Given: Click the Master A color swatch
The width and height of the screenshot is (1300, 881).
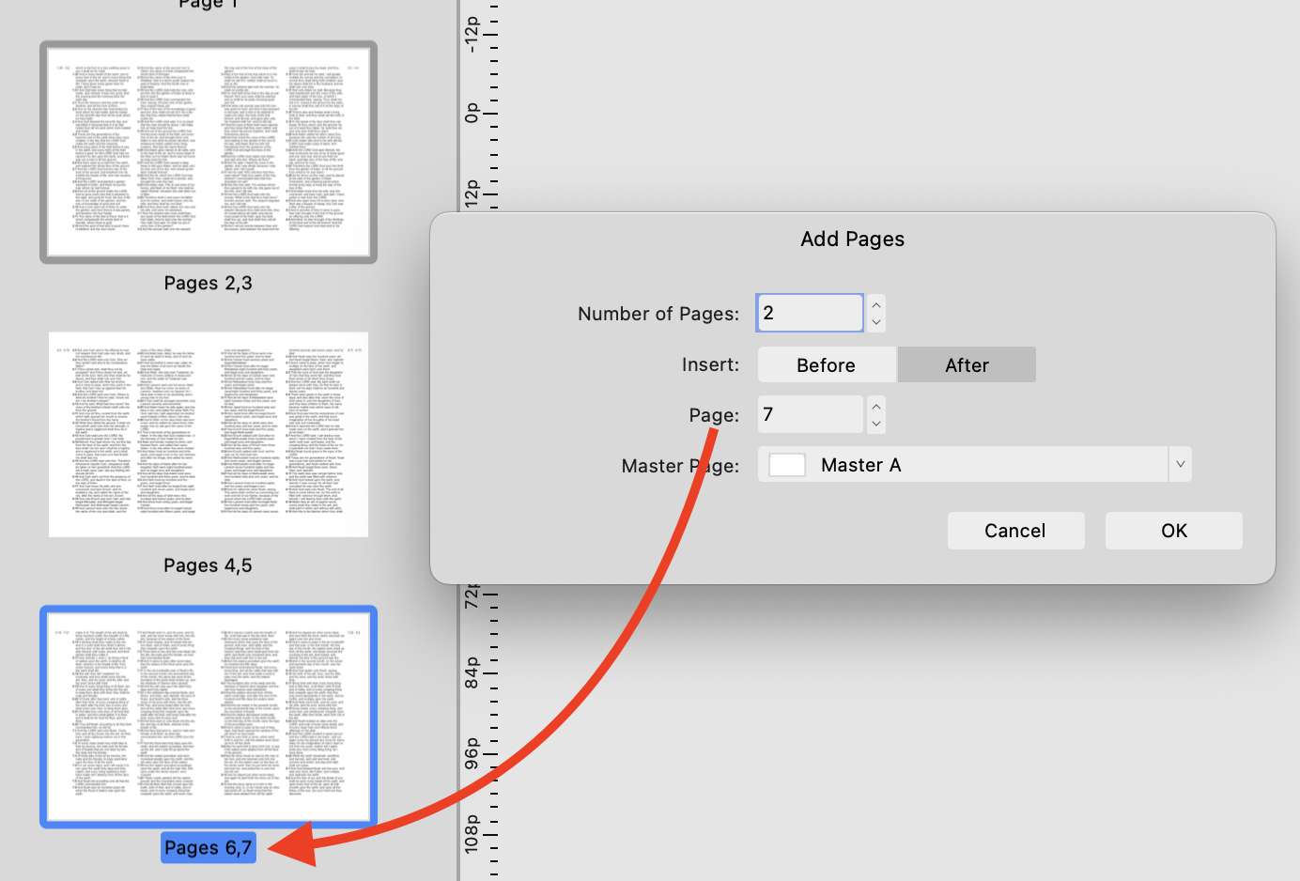Looking at the screenshot, I should [x=787, y=465].
